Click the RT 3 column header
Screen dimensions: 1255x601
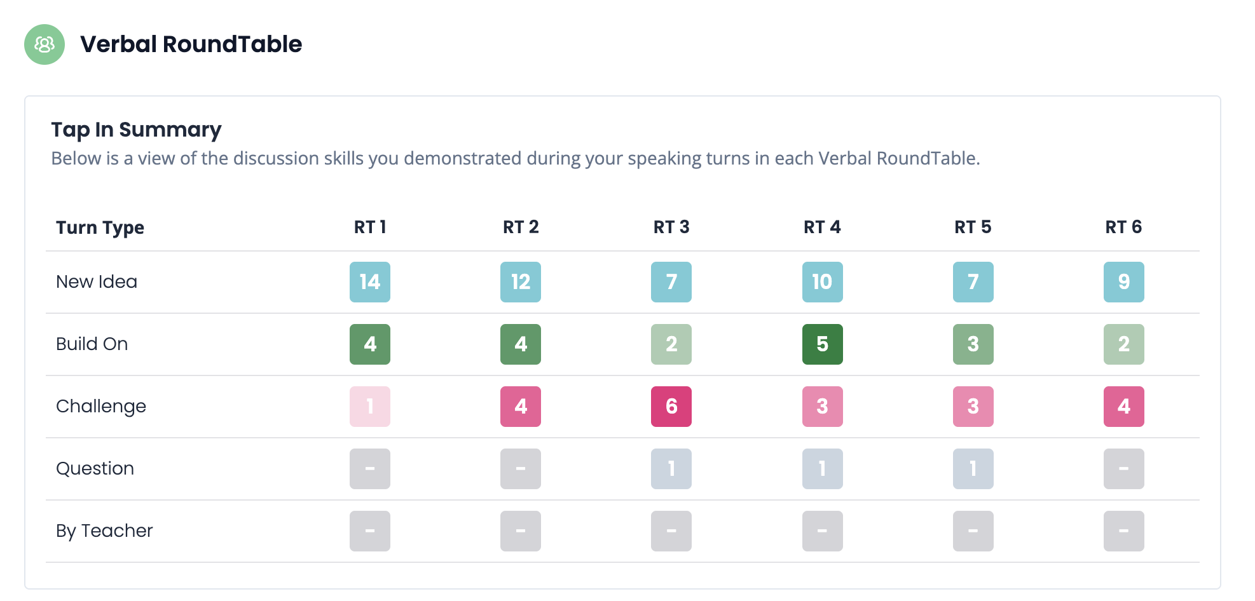671,227
